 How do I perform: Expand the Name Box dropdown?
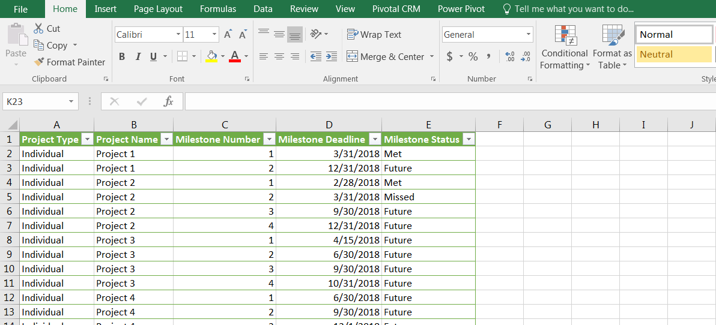click(x=71, y=102)
